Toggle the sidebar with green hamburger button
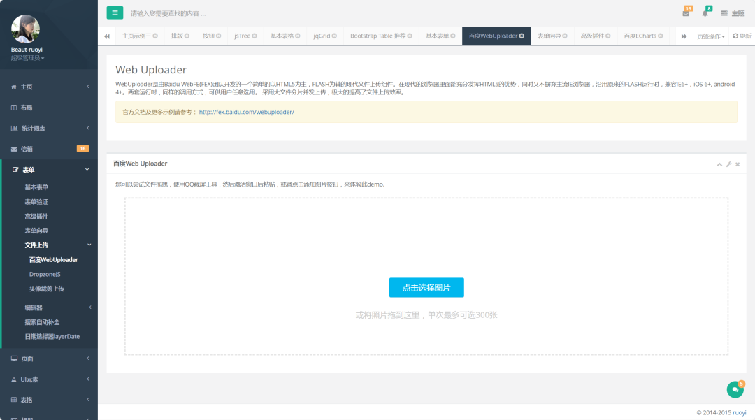755x420 pixels. 115,13
